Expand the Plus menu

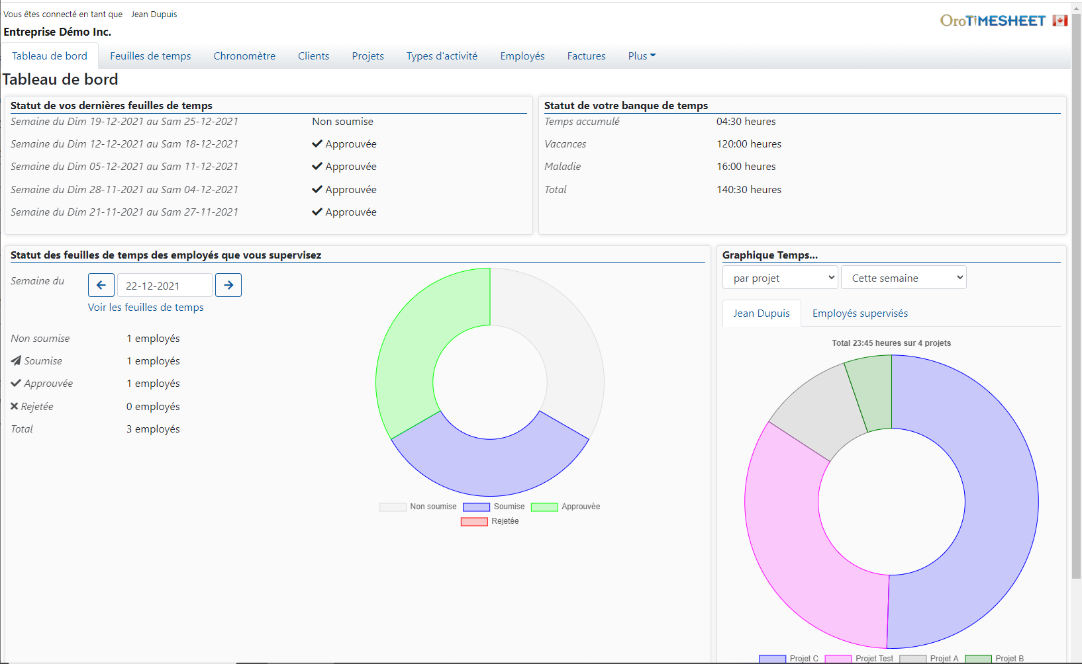point(642,56)
